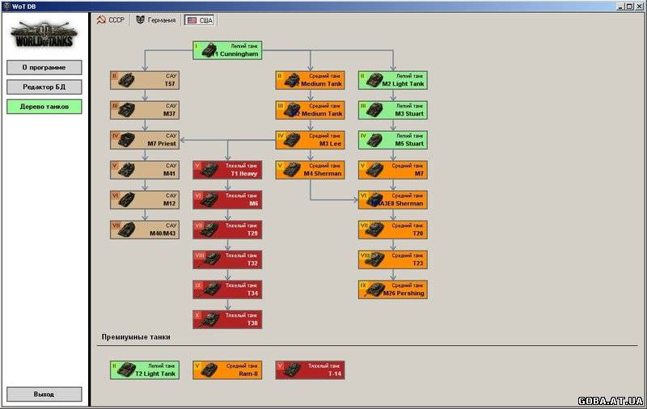Image resolution: width=647 pixels, height=409 pixels.
Task: Click the M3 Stuart tank icon
Action: pyautogui.click(x=374, y=110)
